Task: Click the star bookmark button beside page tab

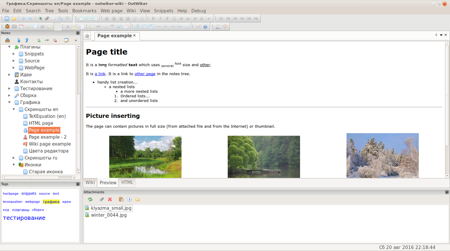Action: coord(87,36)
